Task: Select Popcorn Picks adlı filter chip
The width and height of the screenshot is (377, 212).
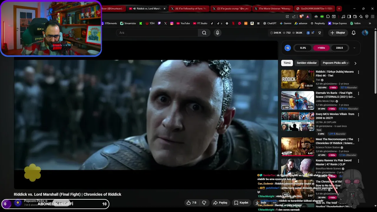Action: (336, 63)
